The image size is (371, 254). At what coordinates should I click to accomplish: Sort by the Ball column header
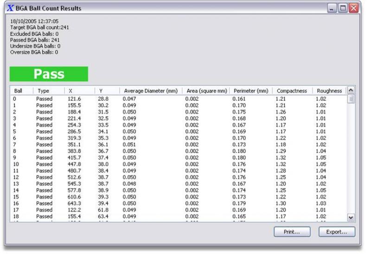pyautogui.click(x=22, y=91)
